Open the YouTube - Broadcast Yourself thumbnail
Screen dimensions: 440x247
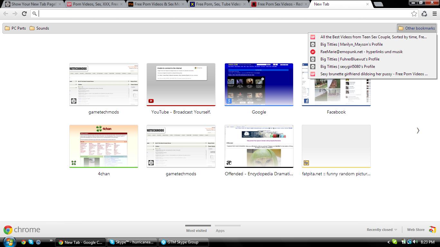coord(181,85)
